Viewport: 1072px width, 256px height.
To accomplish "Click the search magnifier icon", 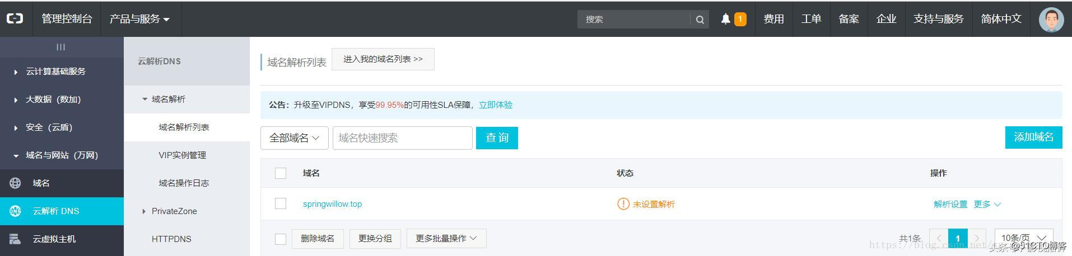I will pyautogui.click(x=700, y=20).
